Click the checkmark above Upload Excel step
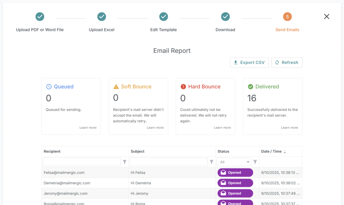The image size is (344, 205). click(x=101, y=16)
